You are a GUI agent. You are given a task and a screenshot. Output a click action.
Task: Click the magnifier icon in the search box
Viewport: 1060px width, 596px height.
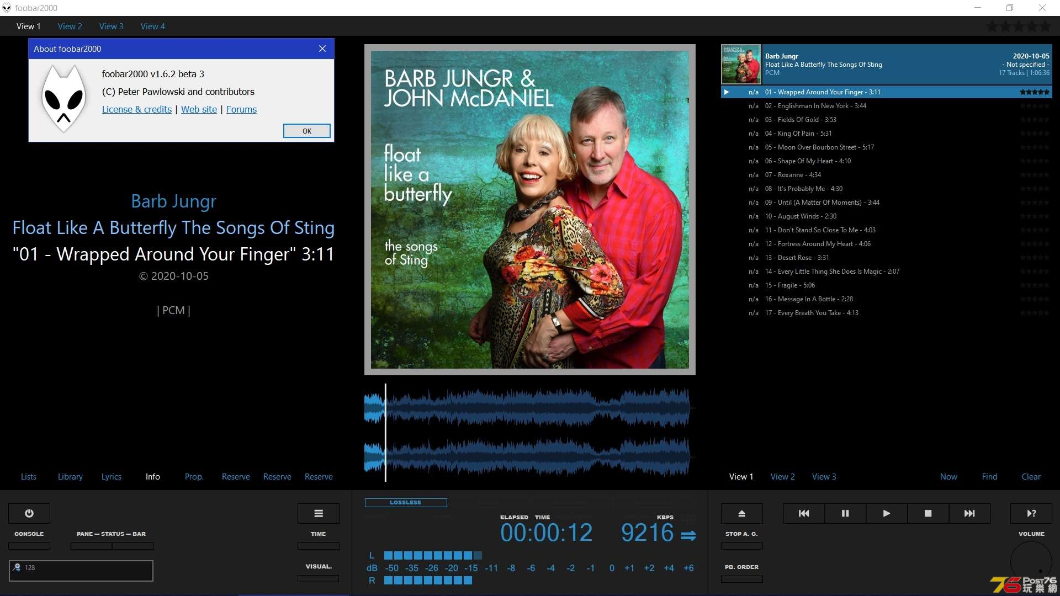click(17, 567)
